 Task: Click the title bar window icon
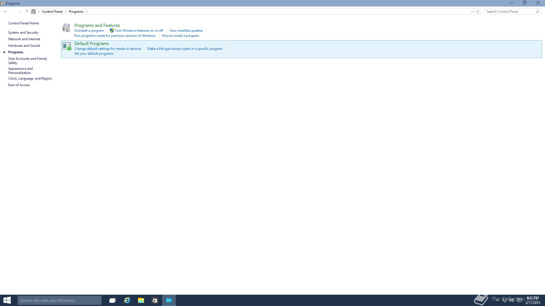(2, 3)
